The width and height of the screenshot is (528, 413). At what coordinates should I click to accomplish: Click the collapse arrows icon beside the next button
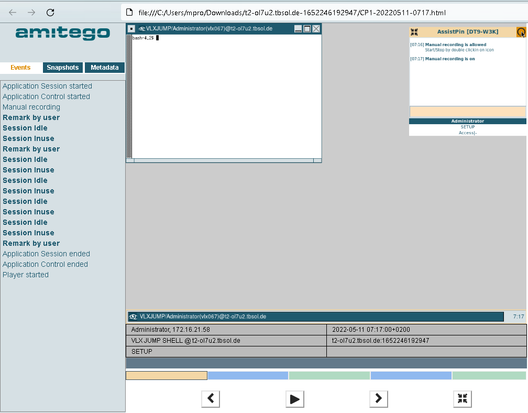[x=462, y=399]
